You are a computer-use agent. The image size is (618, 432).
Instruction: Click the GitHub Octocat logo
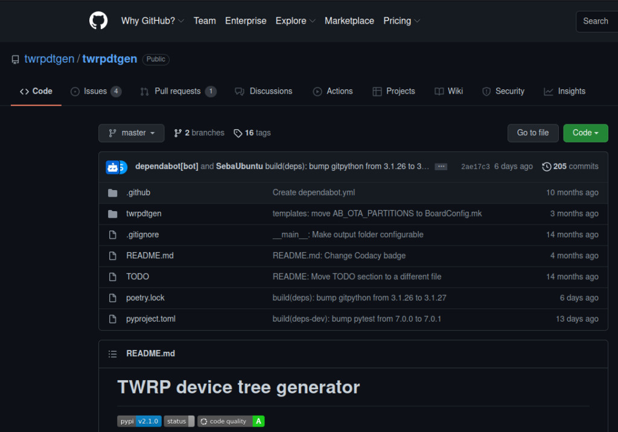point(98,21)
